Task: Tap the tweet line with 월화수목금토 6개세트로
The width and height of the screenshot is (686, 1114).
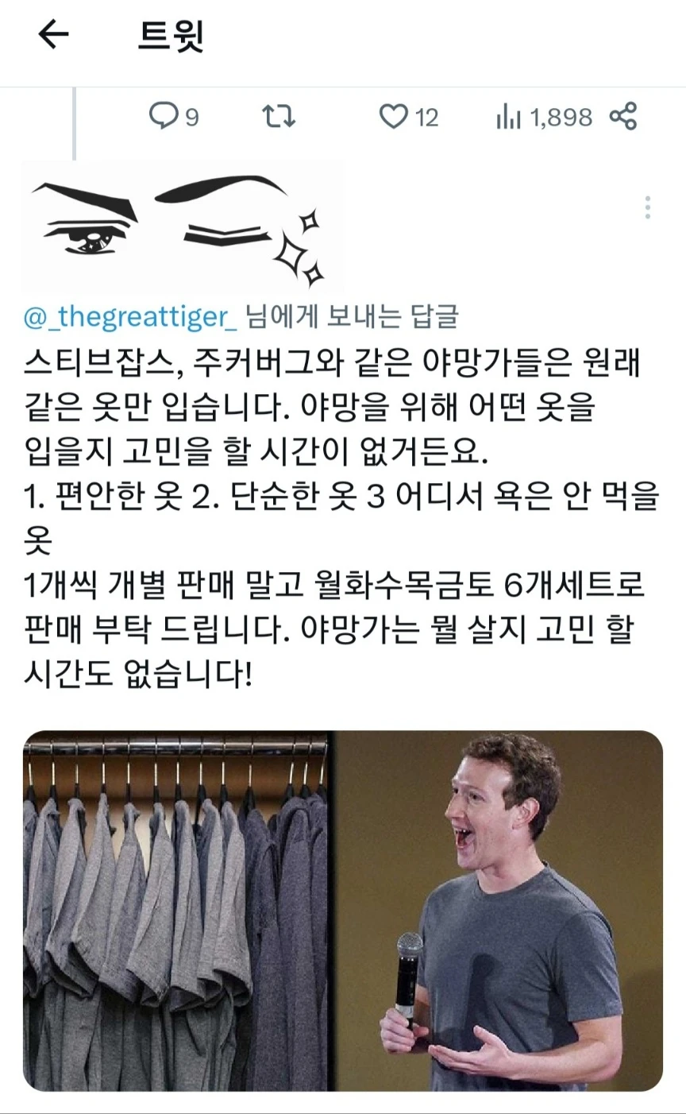Action: click(334, 586)
